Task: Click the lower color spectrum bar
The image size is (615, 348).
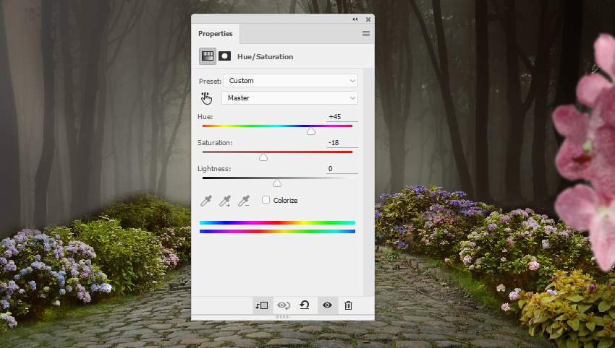Action: (277, 231)
